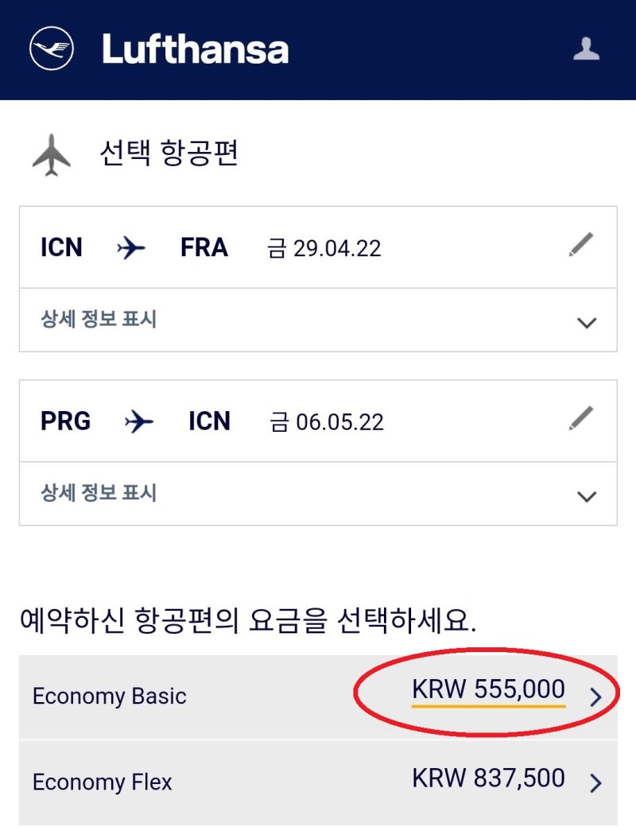
Task: Click plane arrow icon between PRG and ICN
Action: click(139, 421)
